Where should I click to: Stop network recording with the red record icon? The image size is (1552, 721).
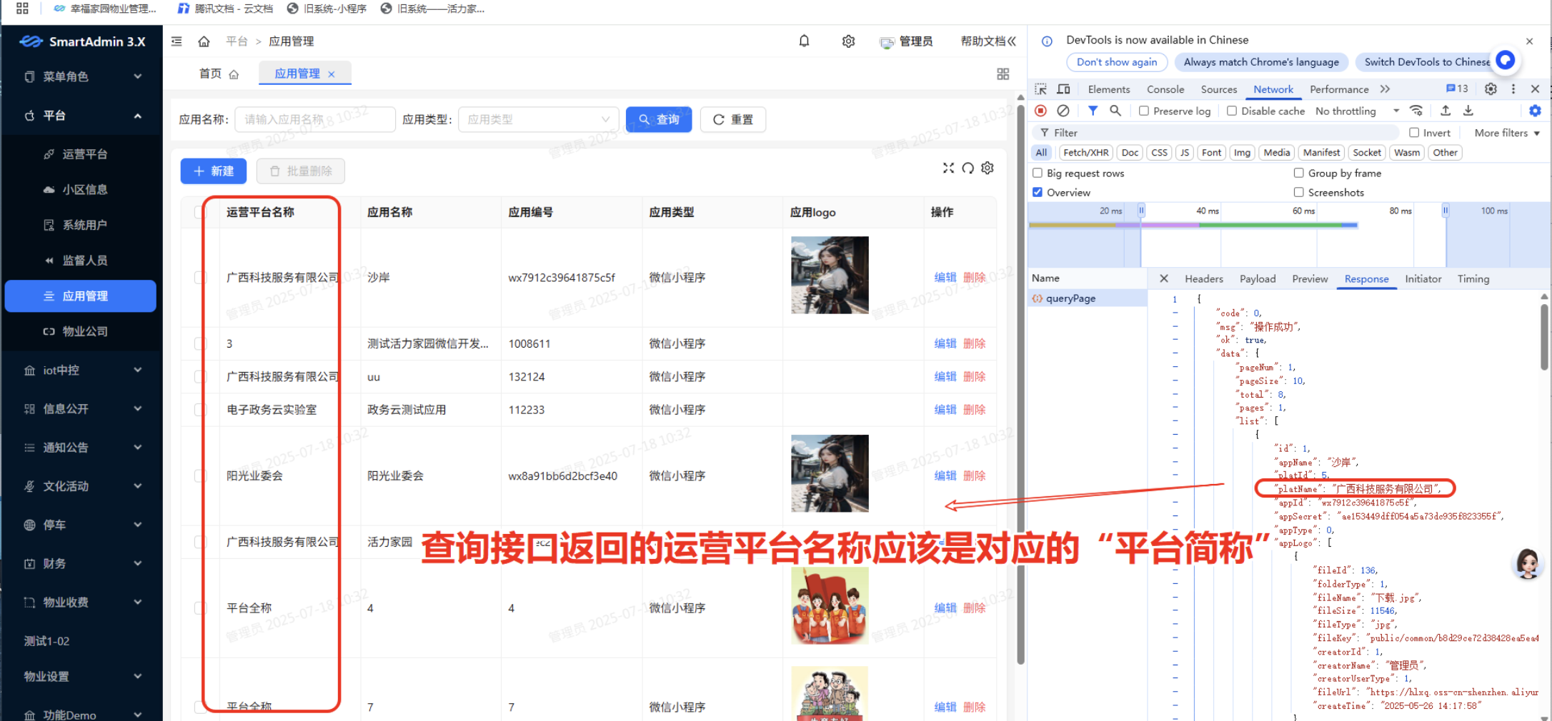click(1040, 111)
